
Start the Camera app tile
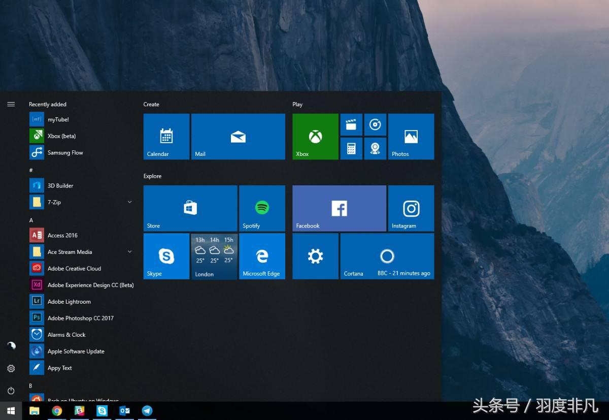(x=375, y=148)
